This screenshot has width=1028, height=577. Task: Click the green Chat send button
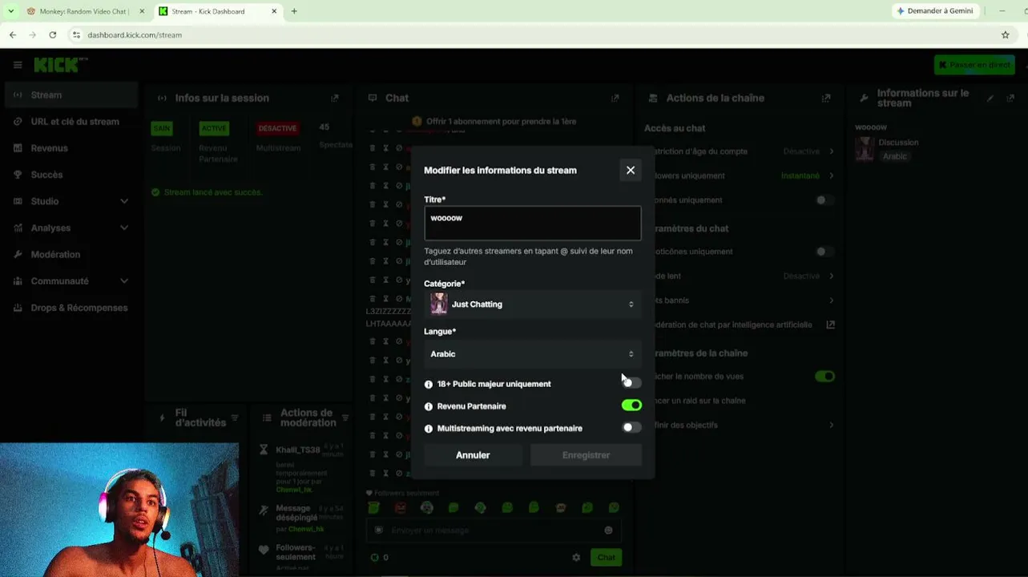click(x=606, y=557)
